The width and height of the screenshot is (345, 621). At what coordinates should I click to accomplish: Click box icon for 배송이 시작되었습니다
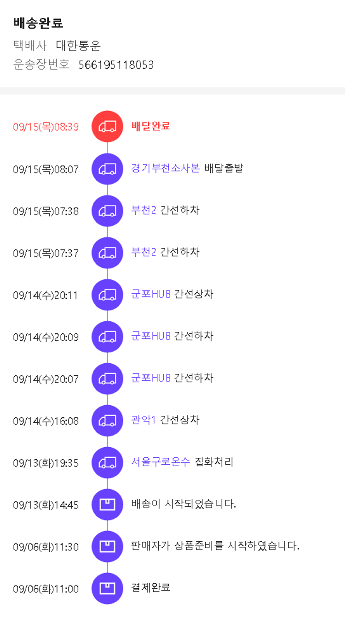point(107,504)
